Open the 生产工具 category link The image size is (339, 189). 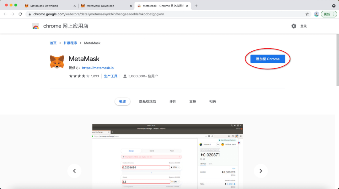point(111,76)
